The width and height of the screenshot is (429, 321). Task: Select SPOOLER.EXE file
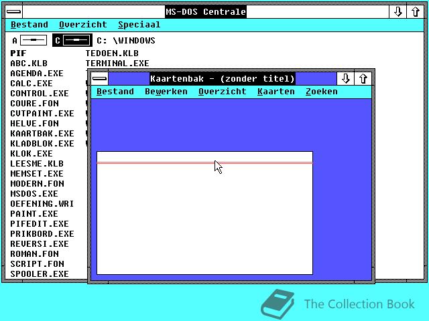[x=40, y=274]
